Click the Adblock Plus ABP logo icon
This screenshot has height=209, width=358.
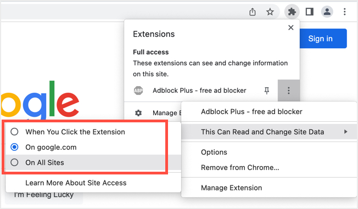click(x=138, y=91)
